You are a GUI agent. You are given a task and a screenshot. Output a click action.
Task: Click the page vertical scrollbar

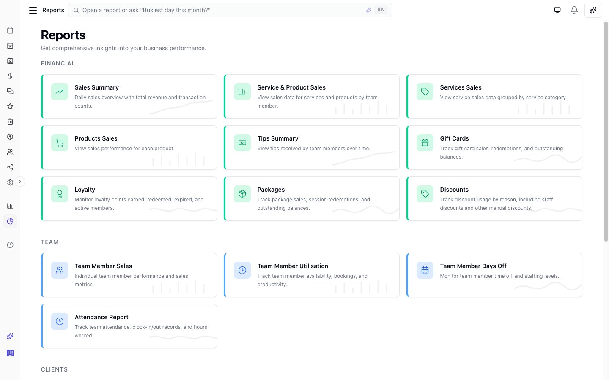pyautogui.click(x=606, y=131)
